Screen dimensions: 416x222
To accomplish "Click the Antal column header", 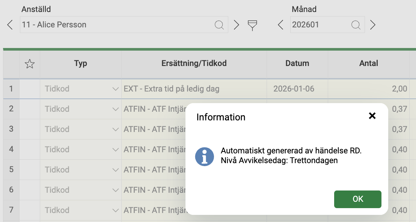I will coord(369,63).
